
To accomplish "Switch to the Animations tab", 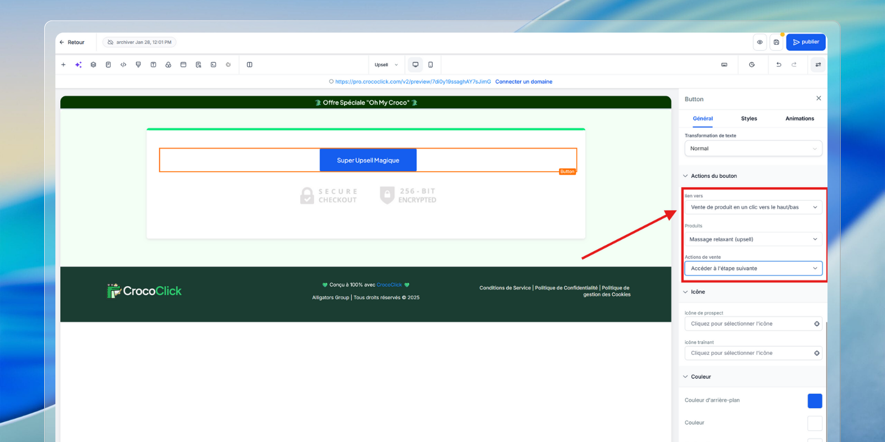I will 799,119.
